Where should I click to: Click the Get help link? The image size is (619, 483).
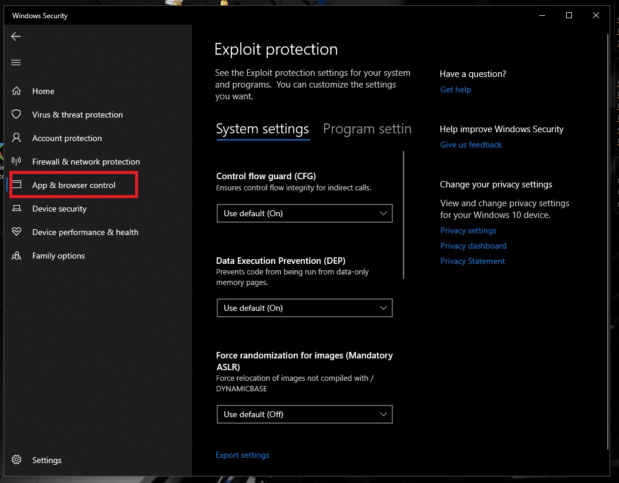(456, 89)
